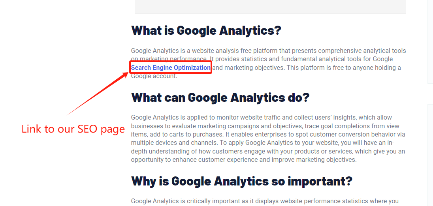Image resolution: width=433 pixels, height=206 pixels.
Task: Click the red arrow pointing at the link
Action: [97, 93]
